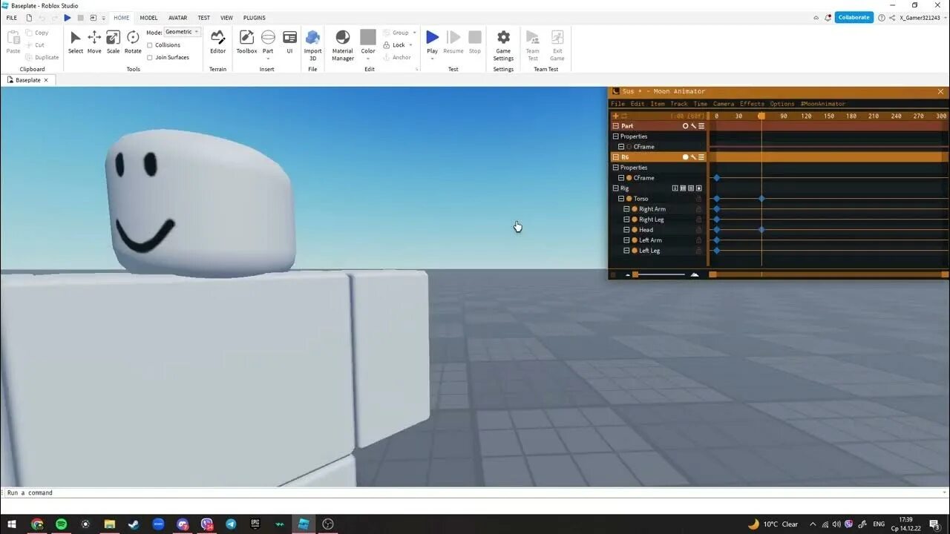Activate the Rotate tool

[x=133, y=42]
